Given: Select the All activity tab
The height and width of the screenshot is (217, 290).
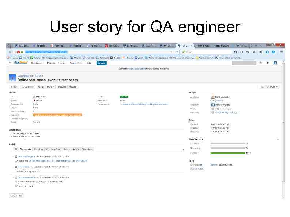Looking at the screenshot, I should pyautogui.click(x=16, y=149).
